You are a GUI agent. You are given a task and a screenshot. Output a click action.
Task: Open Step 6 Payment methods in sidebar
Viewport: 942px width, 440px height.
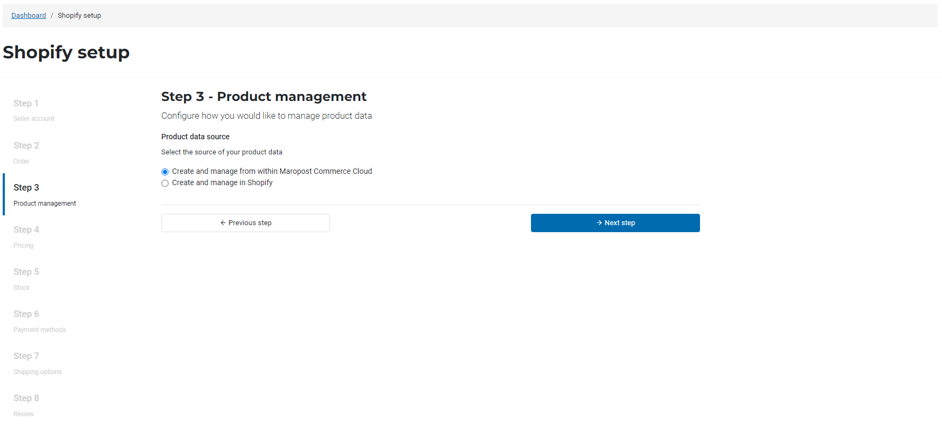39,321
